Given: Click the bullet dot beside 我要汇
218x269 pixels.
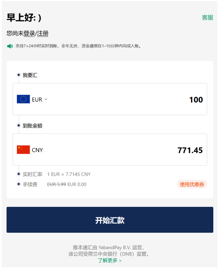Looking at the screenshot, I should [19, 75].
